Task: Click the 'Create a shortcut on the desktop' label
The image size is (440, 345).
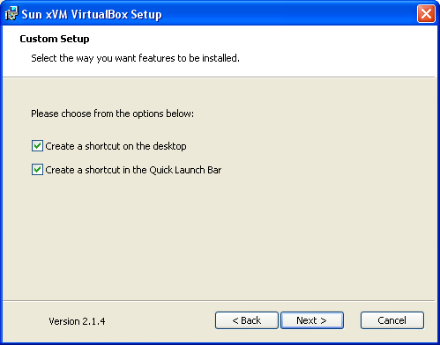Action: point(116,146)
